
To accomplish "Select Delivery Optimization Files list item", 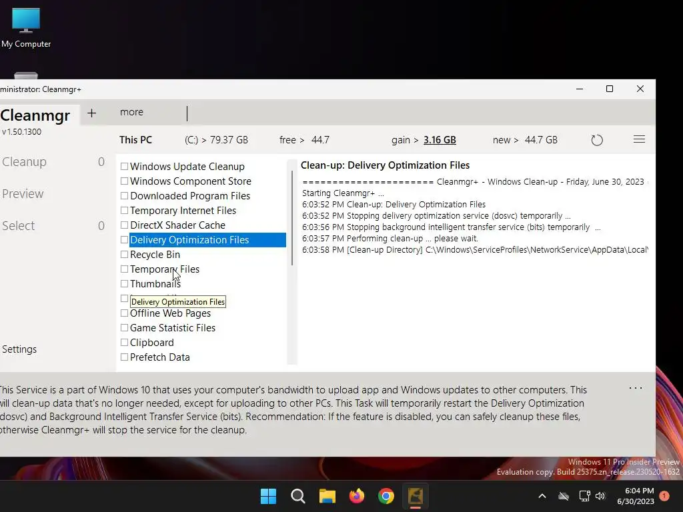I will coord(207,240).
